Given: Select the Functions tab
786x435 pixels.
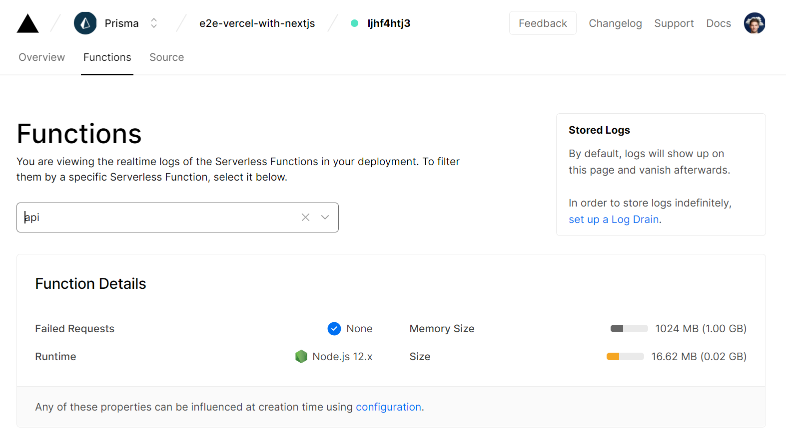Looking at the screenshot, I should tap(107, 57).
